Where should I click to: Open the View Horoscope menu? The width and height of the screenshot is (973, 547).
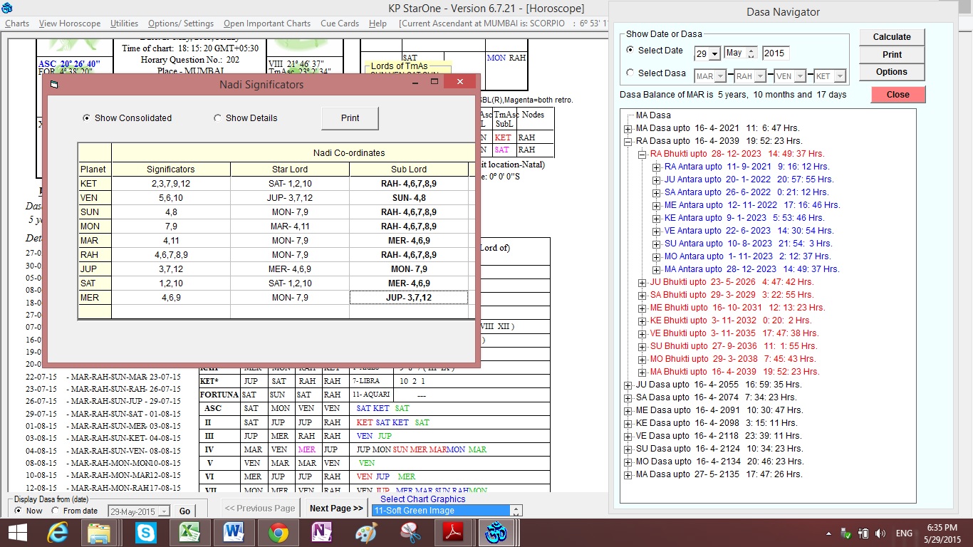coord(70,24)
